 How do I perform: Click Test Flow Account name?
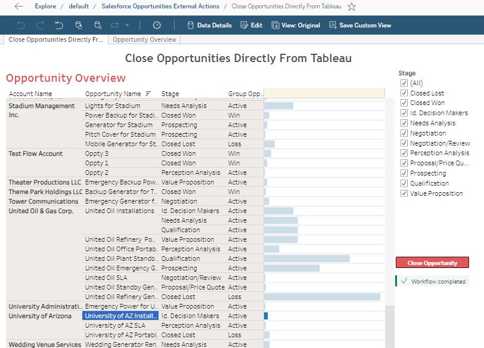click(x=36, y=153)
